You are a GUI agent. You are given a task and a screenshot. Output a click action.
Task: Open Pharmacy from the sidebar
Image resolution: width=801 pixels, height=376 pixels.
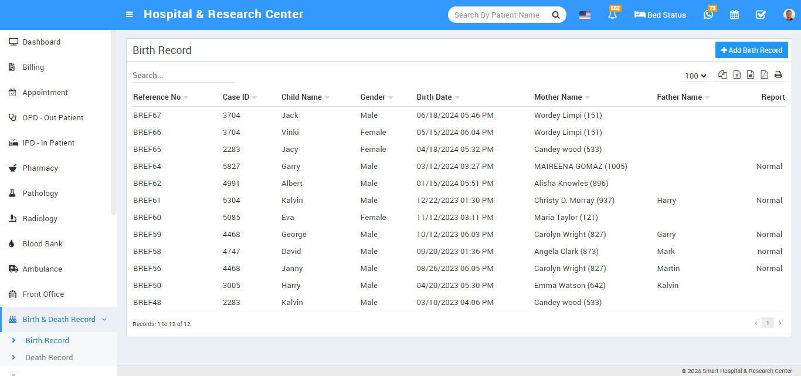pyautogui.click(x=40, y=168)
